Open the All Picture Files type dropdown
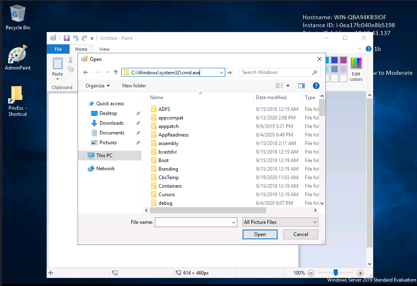This screenshot has width=417, height=286. 280,222
